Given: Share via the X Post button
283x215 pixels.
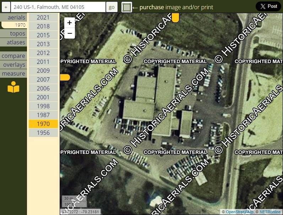Looking at the screenshot, I should (x=268, y=6).
